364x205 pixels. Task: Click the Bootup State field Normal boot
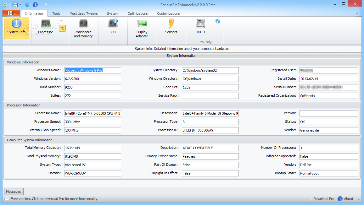[329, 173]
